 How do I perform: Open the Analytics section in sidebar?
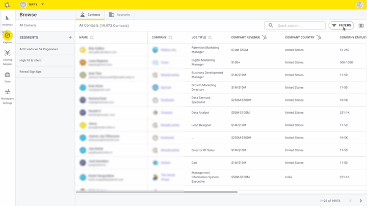(8, 20)
